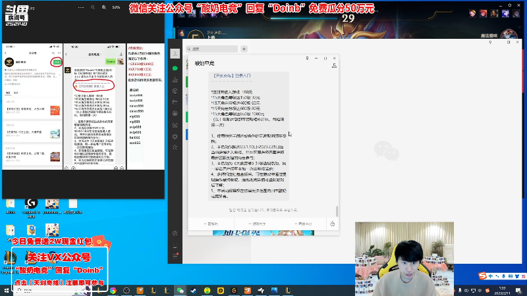Open the Files folder icon in WeChat sidebar

click(x=175, y=102)
